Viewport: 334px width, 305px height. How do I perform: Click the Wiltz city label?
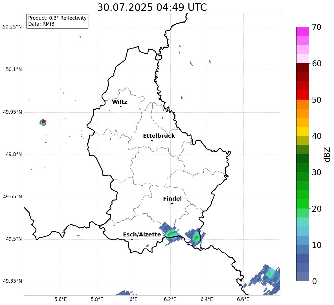[x=120, y=102]
